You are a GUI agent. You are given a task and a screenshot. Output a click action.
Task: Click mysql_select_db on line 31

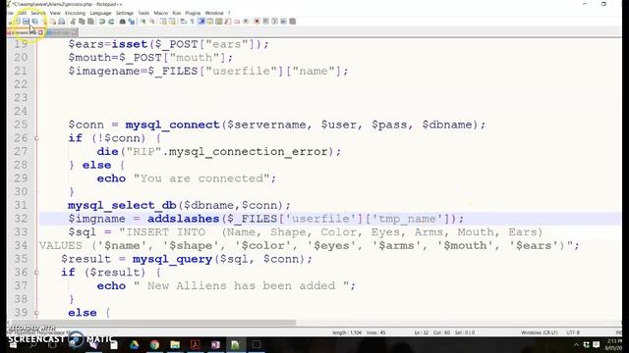coord(122,205)
